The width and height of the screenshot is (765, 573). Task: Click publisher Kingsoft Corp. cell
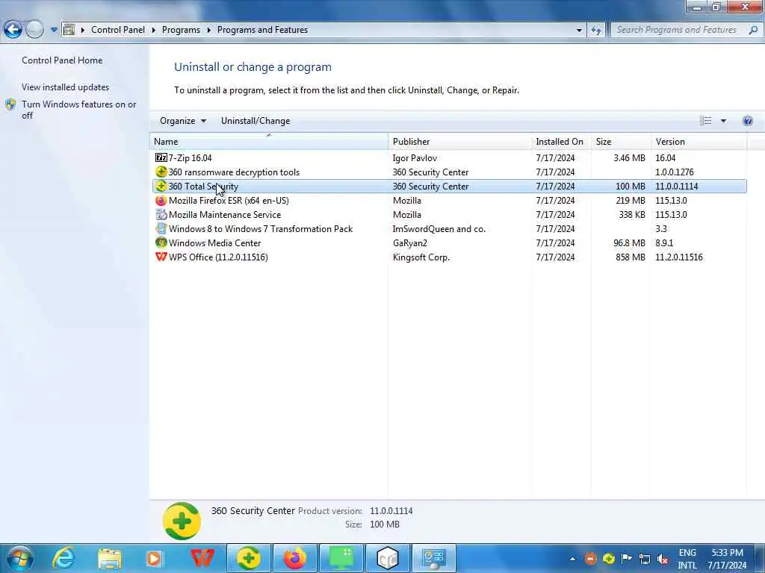pyautogui.click(x=421, y=257)
